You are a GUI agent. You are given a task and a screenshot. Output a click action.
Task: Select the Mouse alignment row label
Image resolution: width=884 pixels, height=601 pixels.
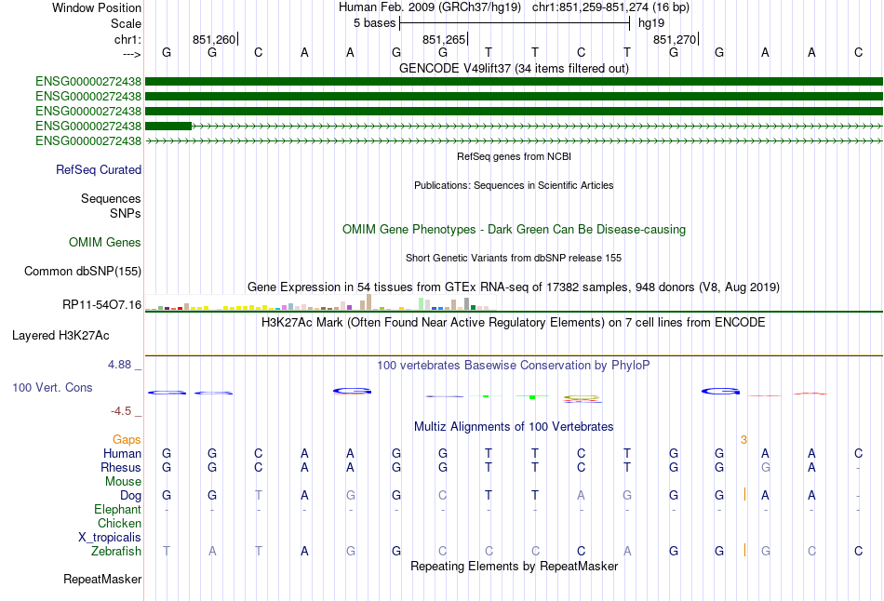123,482
